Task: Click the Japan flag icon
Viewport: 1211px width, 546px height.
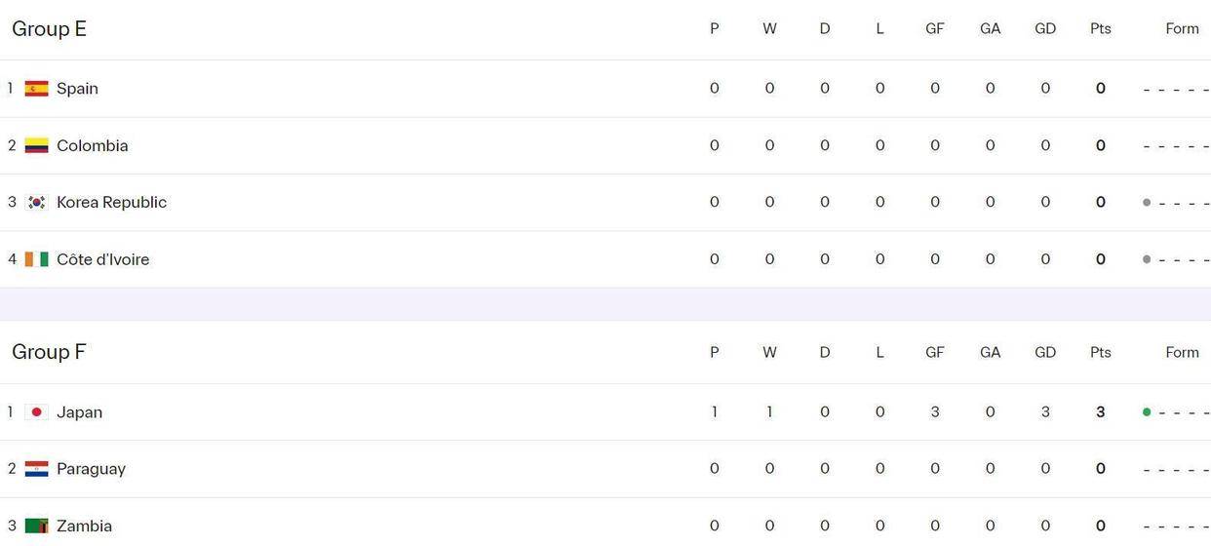Action: click(x=36, y=412)
